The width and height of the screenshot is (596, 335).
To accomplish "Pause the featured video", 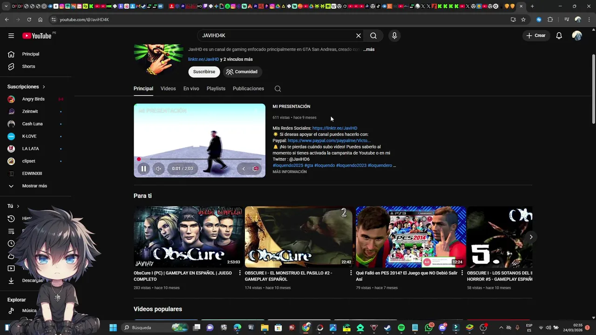I will tap(144, 168).
